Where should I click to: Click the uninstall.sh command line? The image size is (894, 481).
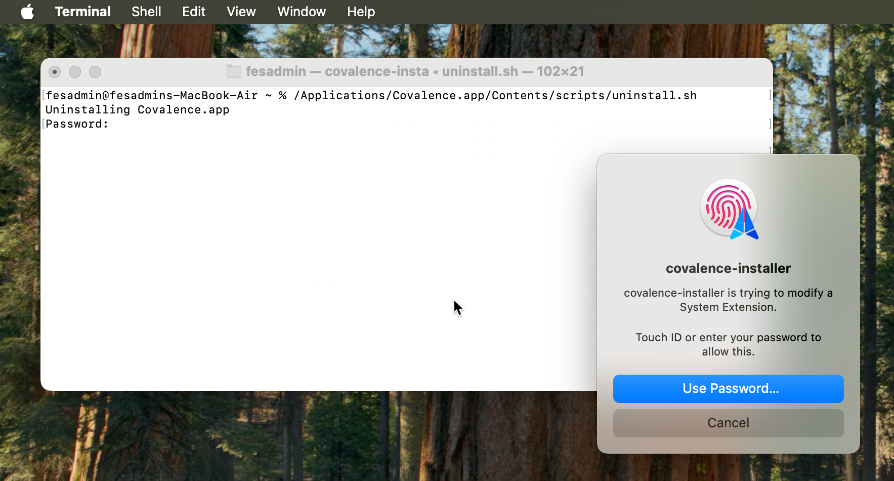point(371,96)
